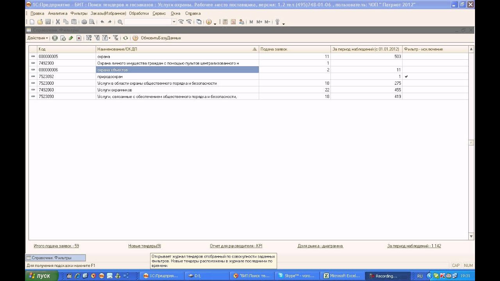The height and width of the screenshot is (281, 500).
Task: Click link За период наблюдений - 1 142
Action: [414, 246]
